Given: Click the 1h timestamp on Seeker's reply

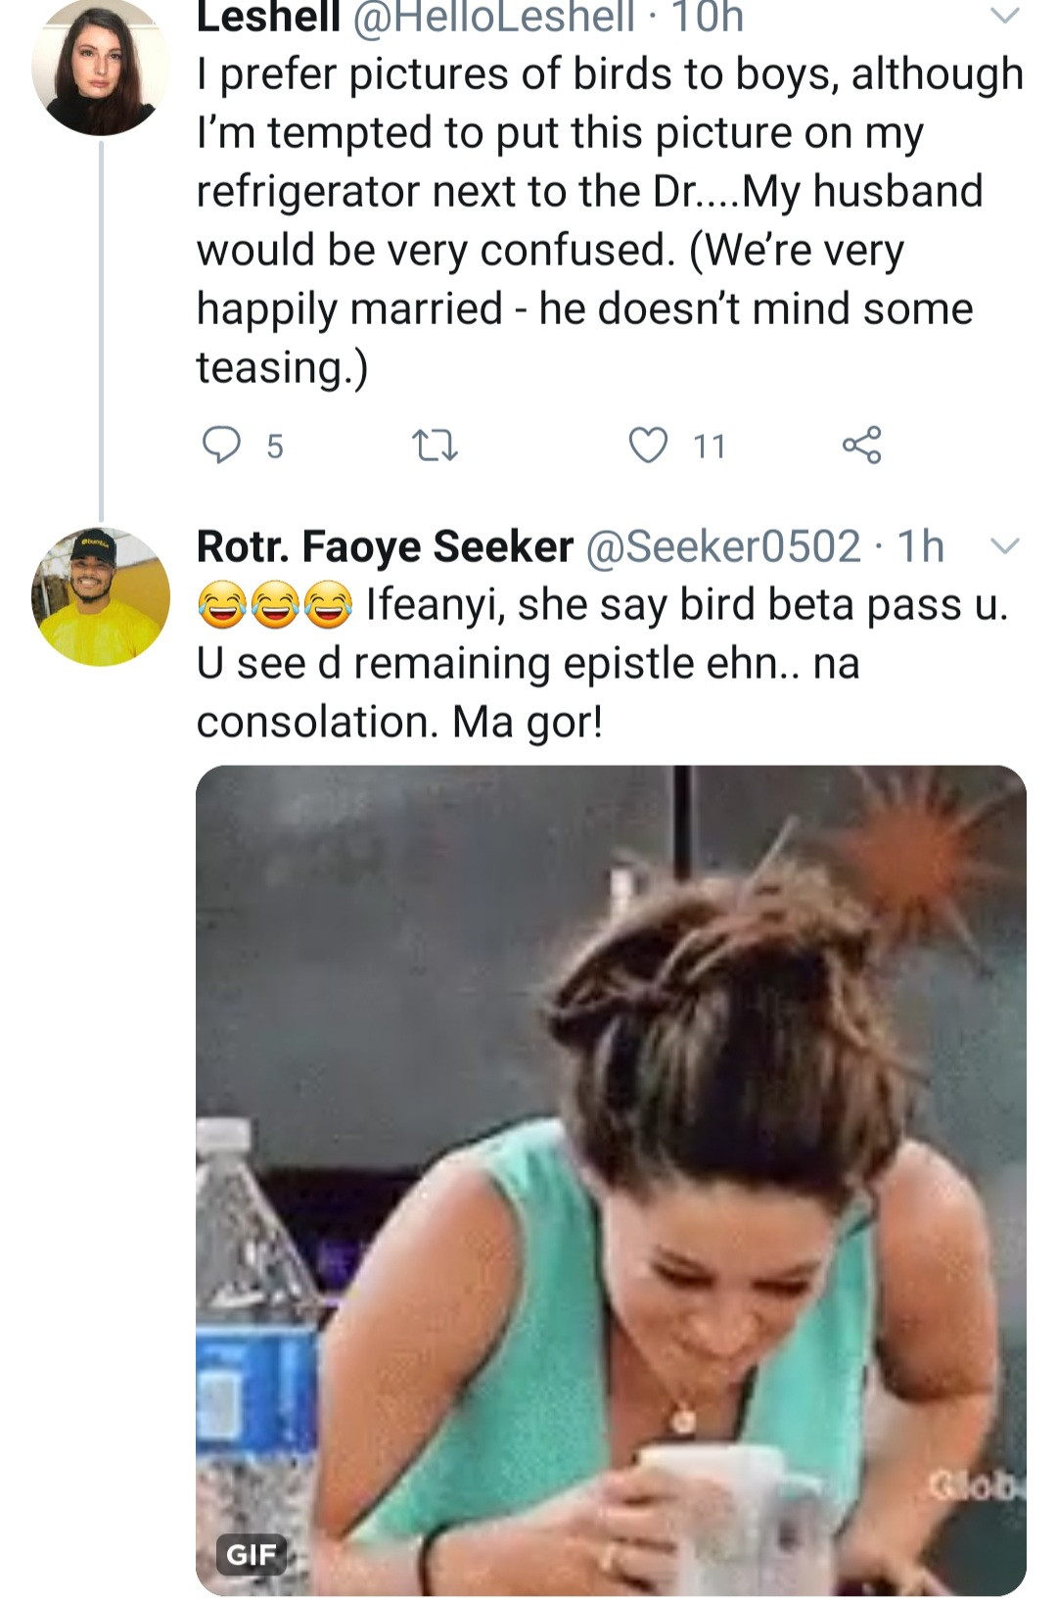Looking at the screenshot, I should pyautogui.click(x=920, y=546).
